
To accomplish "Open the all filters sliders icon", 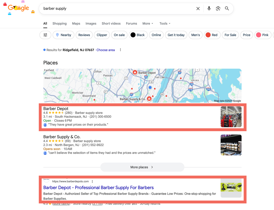I will click(45, 35).
